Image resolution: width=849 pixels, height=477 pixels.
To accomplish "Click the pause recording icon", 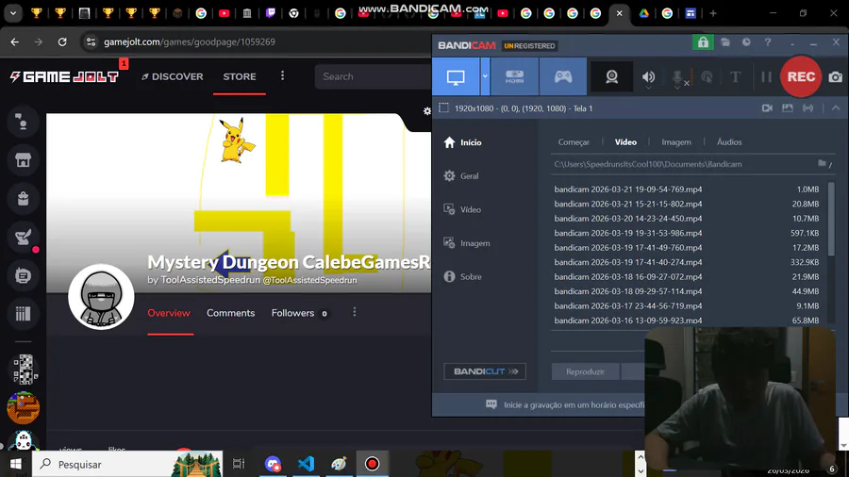I will click(x=766, y=76).
